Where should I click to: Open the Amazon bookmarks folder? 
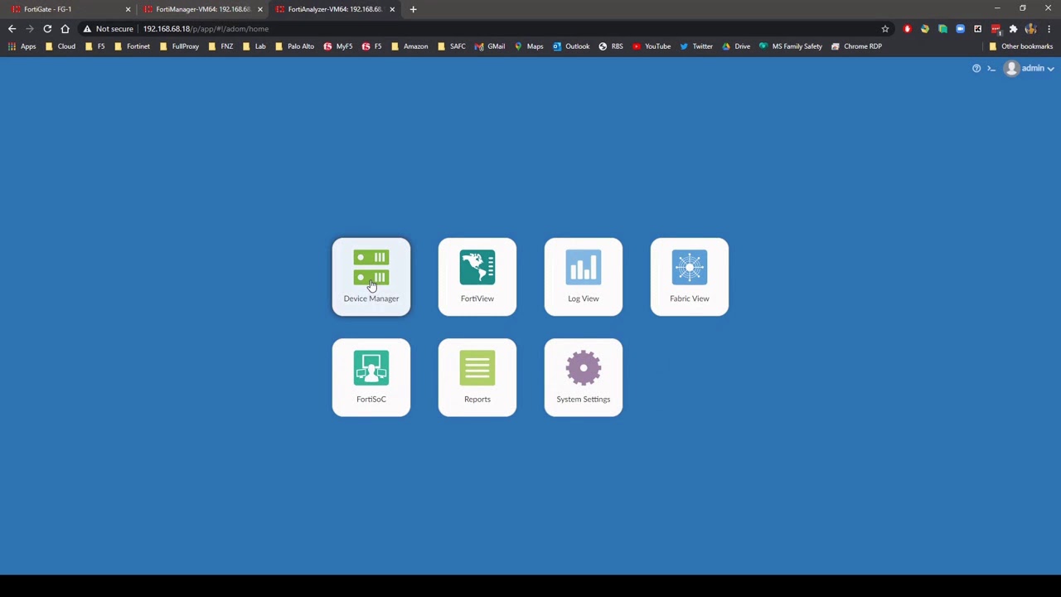pyautogui.click(x=409, y=46)
